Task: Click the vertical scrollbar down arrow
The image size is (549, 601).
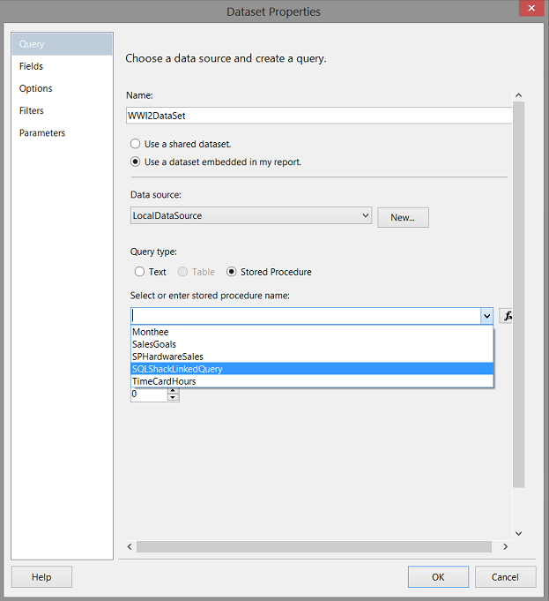Action: pyautogui.click(x=518, y=533)
